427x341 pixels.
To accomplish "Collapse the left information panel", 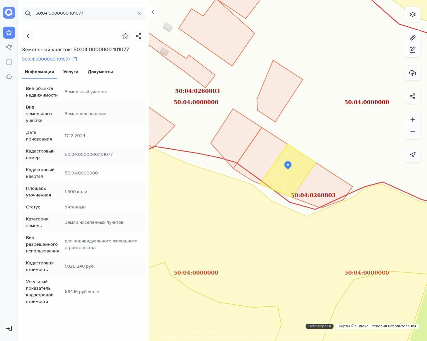I will coord(153,12).
